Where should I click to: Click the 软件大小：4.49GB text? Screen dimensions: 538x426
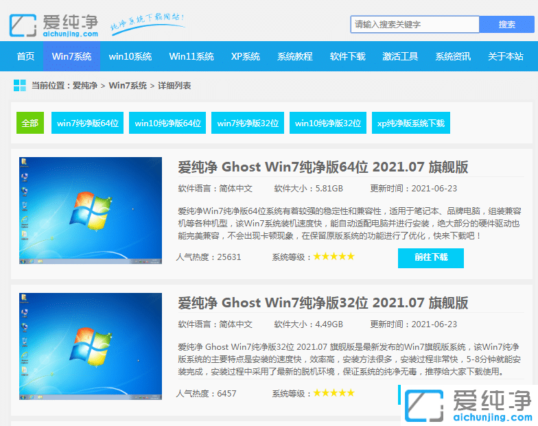[x=309, y=324]
